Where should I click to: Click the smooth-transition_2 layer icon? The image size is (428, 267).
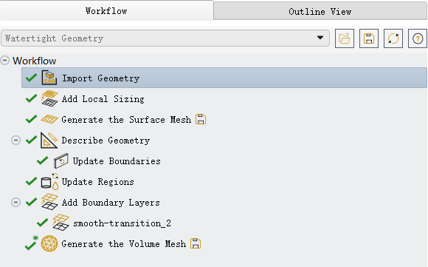(61, 223)
